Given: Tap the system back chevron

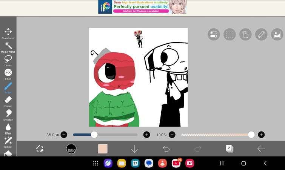Looking at the screenshot, I should pyautogui.click(x=265, y=163).
